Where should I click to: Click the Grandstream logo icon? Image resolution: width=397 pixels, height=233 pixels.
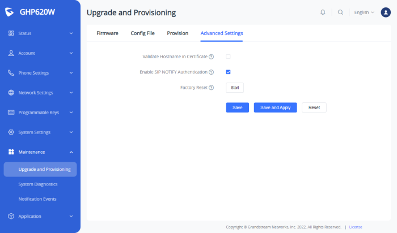tap(11, 12)
